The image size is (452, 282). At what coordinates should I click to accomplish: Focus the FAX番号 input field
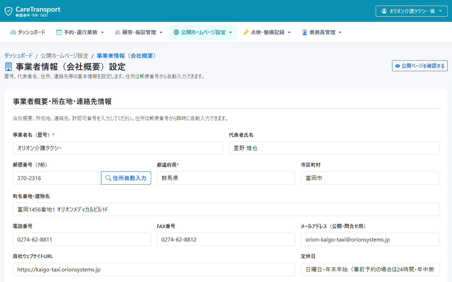pyautogui.click(x=226, y=239)
